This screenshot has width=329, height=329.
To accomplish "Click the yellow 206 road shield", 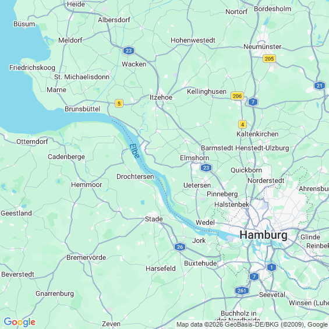I will 238,96.
